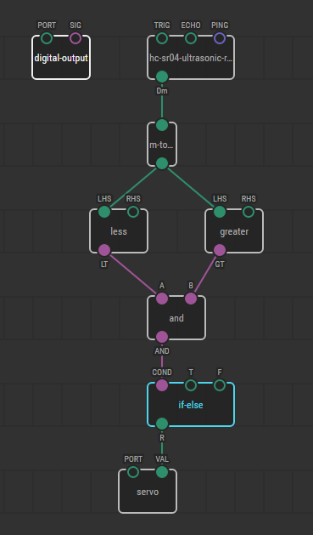Screen dimensions: 313x535
Task: Click the GT output pin
Action: point(220,250)
